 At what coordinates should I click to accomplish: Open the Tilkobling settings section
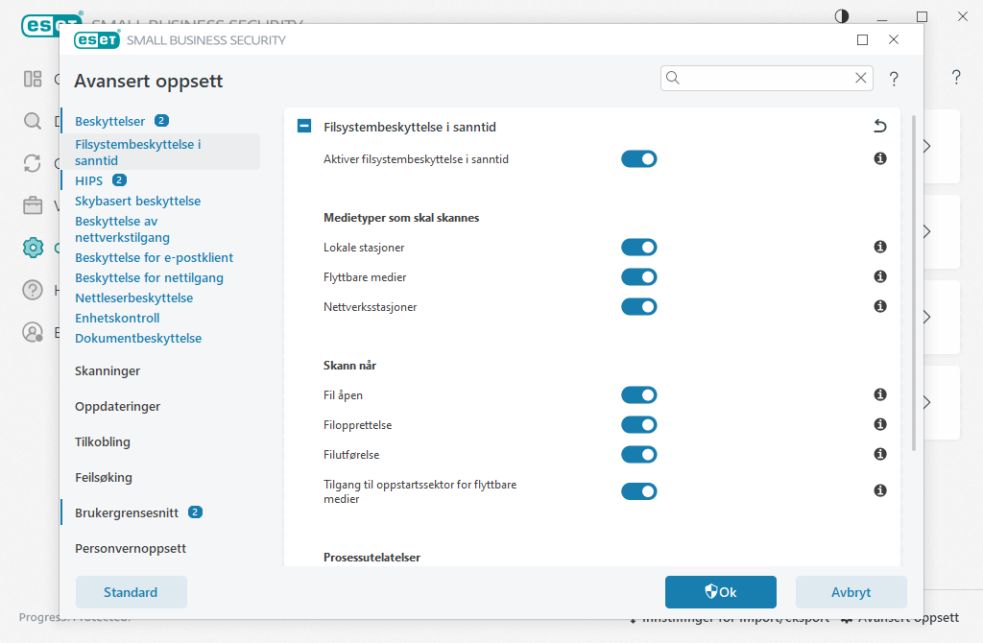click(105, 441)
